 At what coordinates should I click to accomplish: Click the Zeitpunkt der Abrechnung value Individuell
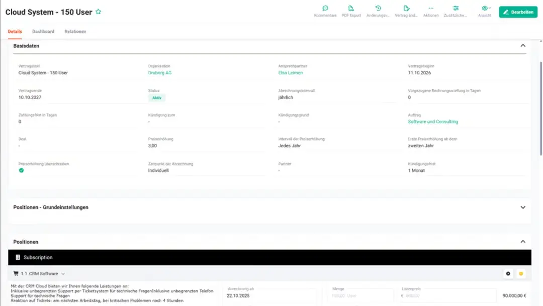158,170
